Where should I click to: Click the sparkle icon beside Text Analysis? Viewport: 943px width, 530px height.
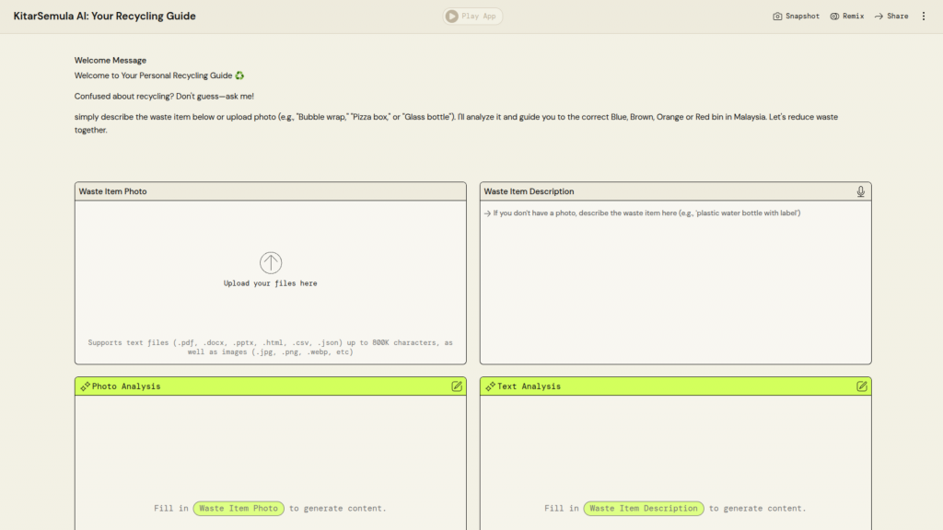[490, 386]
